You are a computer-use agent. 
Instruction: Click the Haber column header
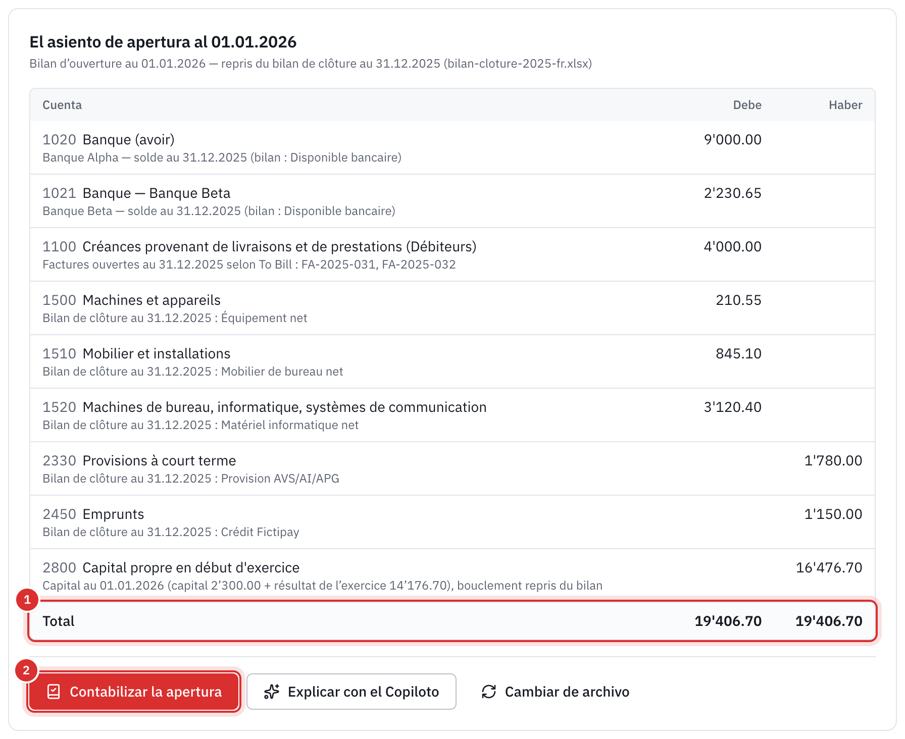pyautogui.click(x=845, y=105)
